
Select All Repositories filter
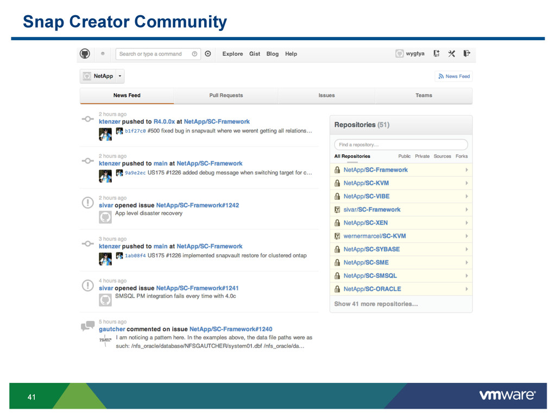pos(352,156)
